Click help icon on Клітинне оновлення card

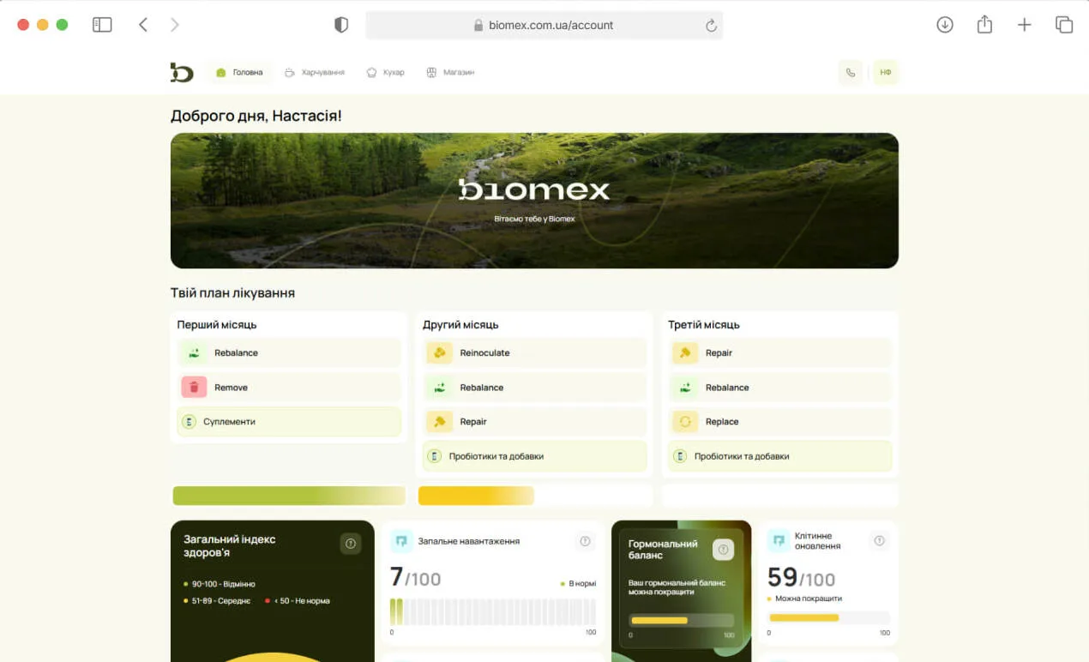878,541
